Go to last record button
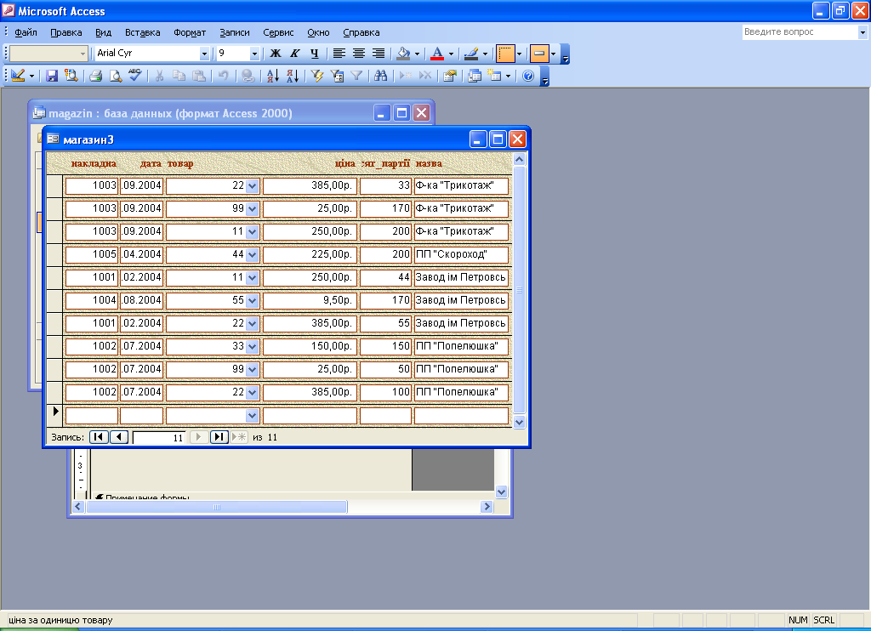This screenshot has width=871, height=631. click(219, 437)
